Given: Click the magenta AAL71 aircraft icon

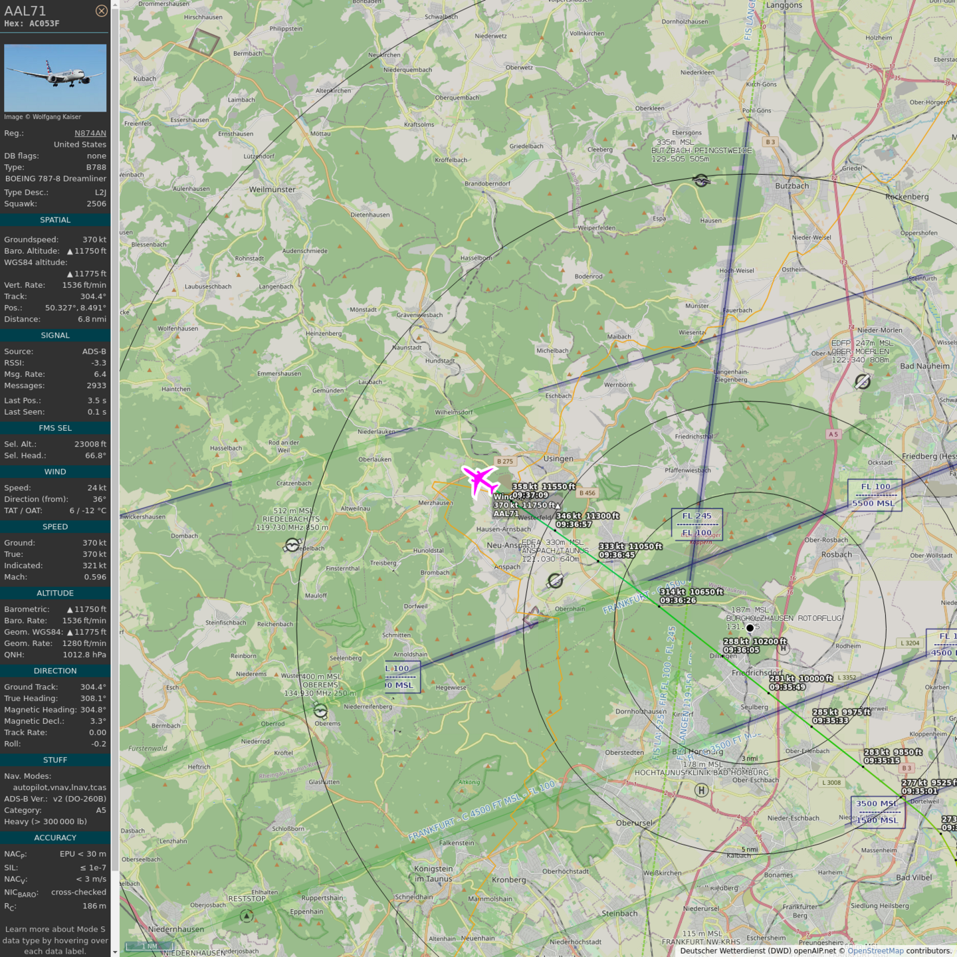Looking at the screenshot, I should point(480,480).
